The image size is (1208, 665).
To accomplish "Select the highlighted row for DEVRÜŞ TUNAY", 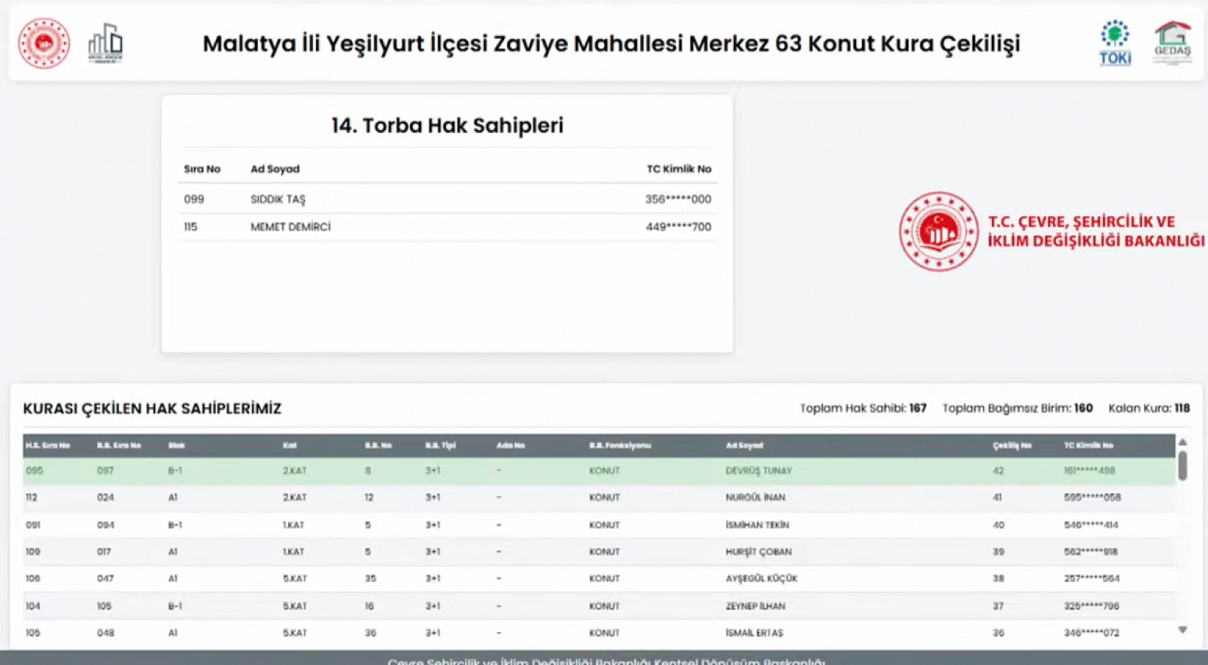I will 575,471.
